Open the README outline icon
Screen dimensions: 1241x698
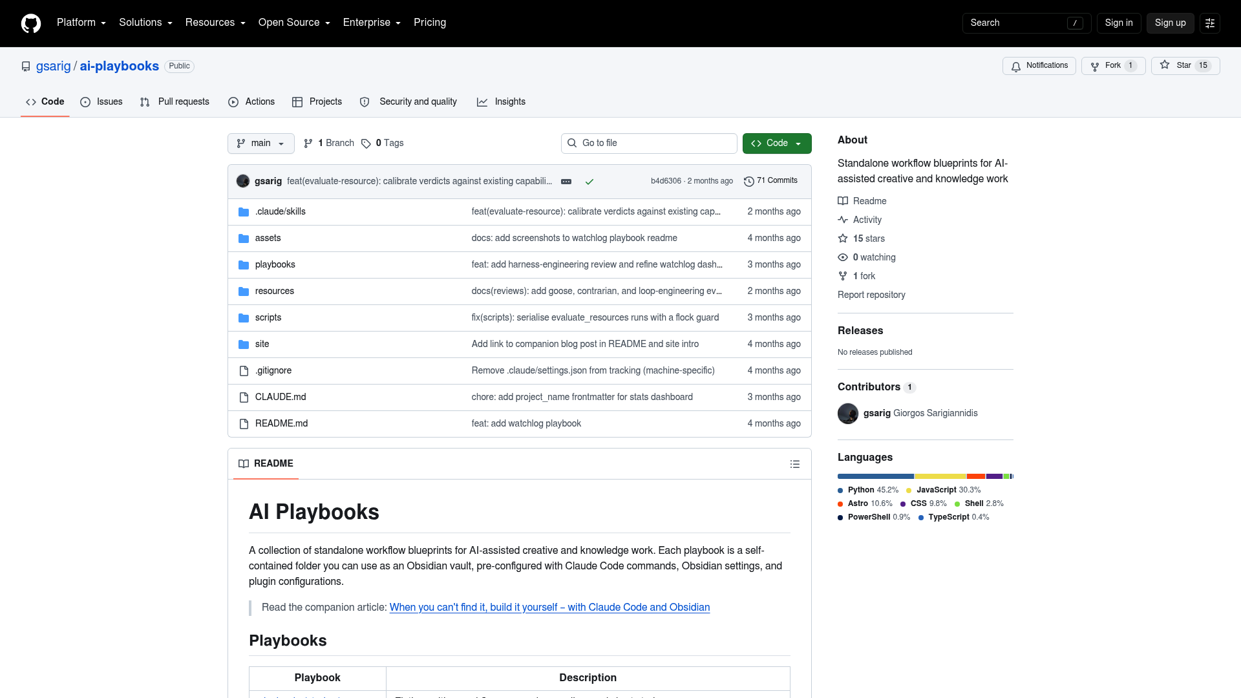pos(795,464)
